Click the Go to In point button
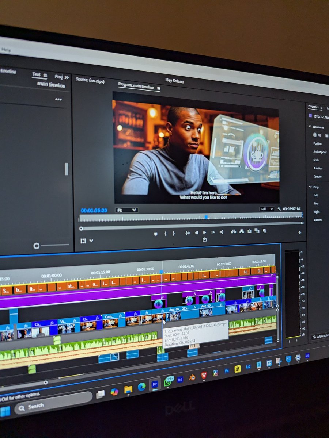 point(188,233)
